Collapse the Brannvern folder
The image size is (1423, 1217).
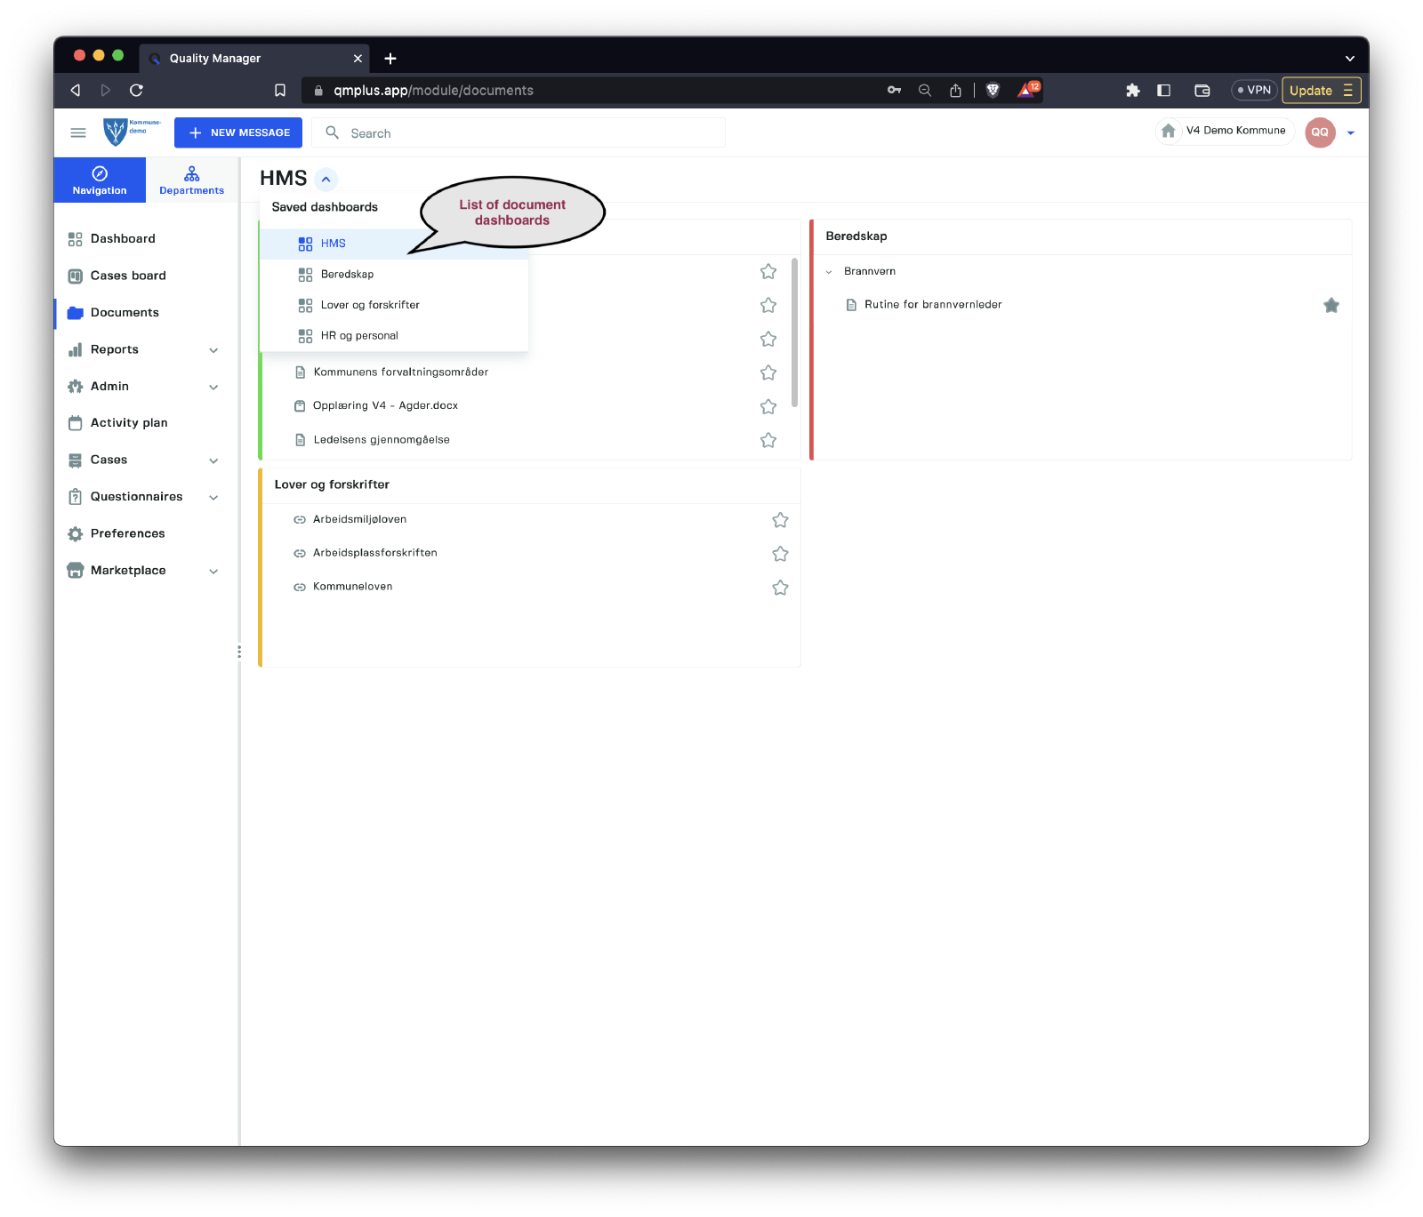click(x=829, y=272)
